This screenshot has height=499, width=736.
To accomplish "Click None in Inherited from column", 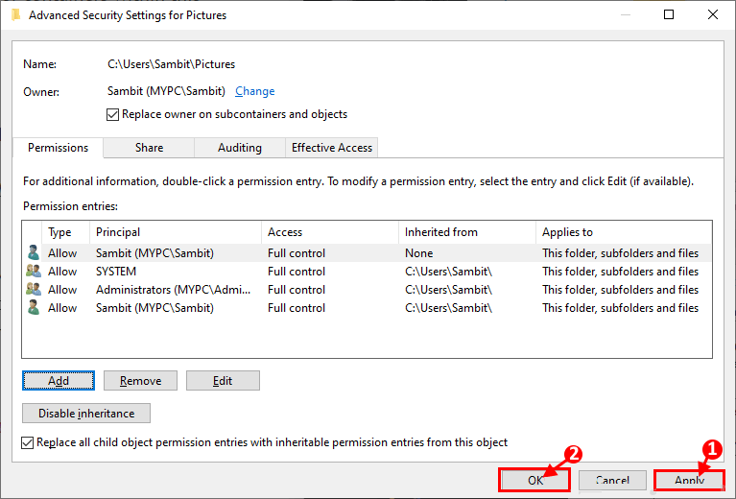I will point(418,253).
